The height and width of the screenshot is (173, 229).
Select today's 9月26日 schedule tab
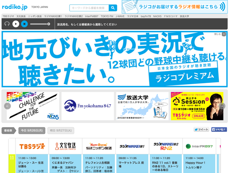(x=32, y=130)
